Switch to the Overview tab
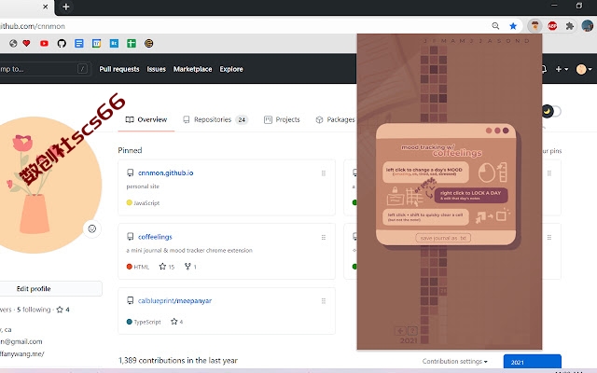The height and width of the screenshot is (373, 597). [146, 119]
